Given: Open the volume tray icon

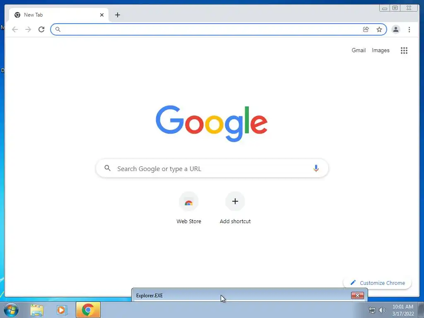Looking at the screenshot, I should click(x=382, y=310).
